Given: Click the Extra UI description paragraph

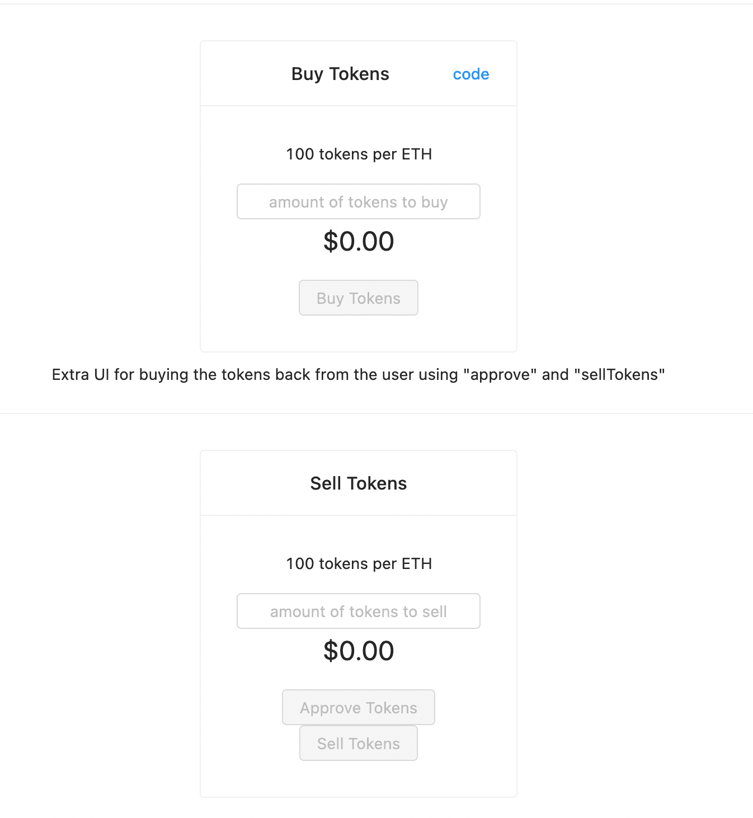Looking at the screenshot, I should [358, 375].
